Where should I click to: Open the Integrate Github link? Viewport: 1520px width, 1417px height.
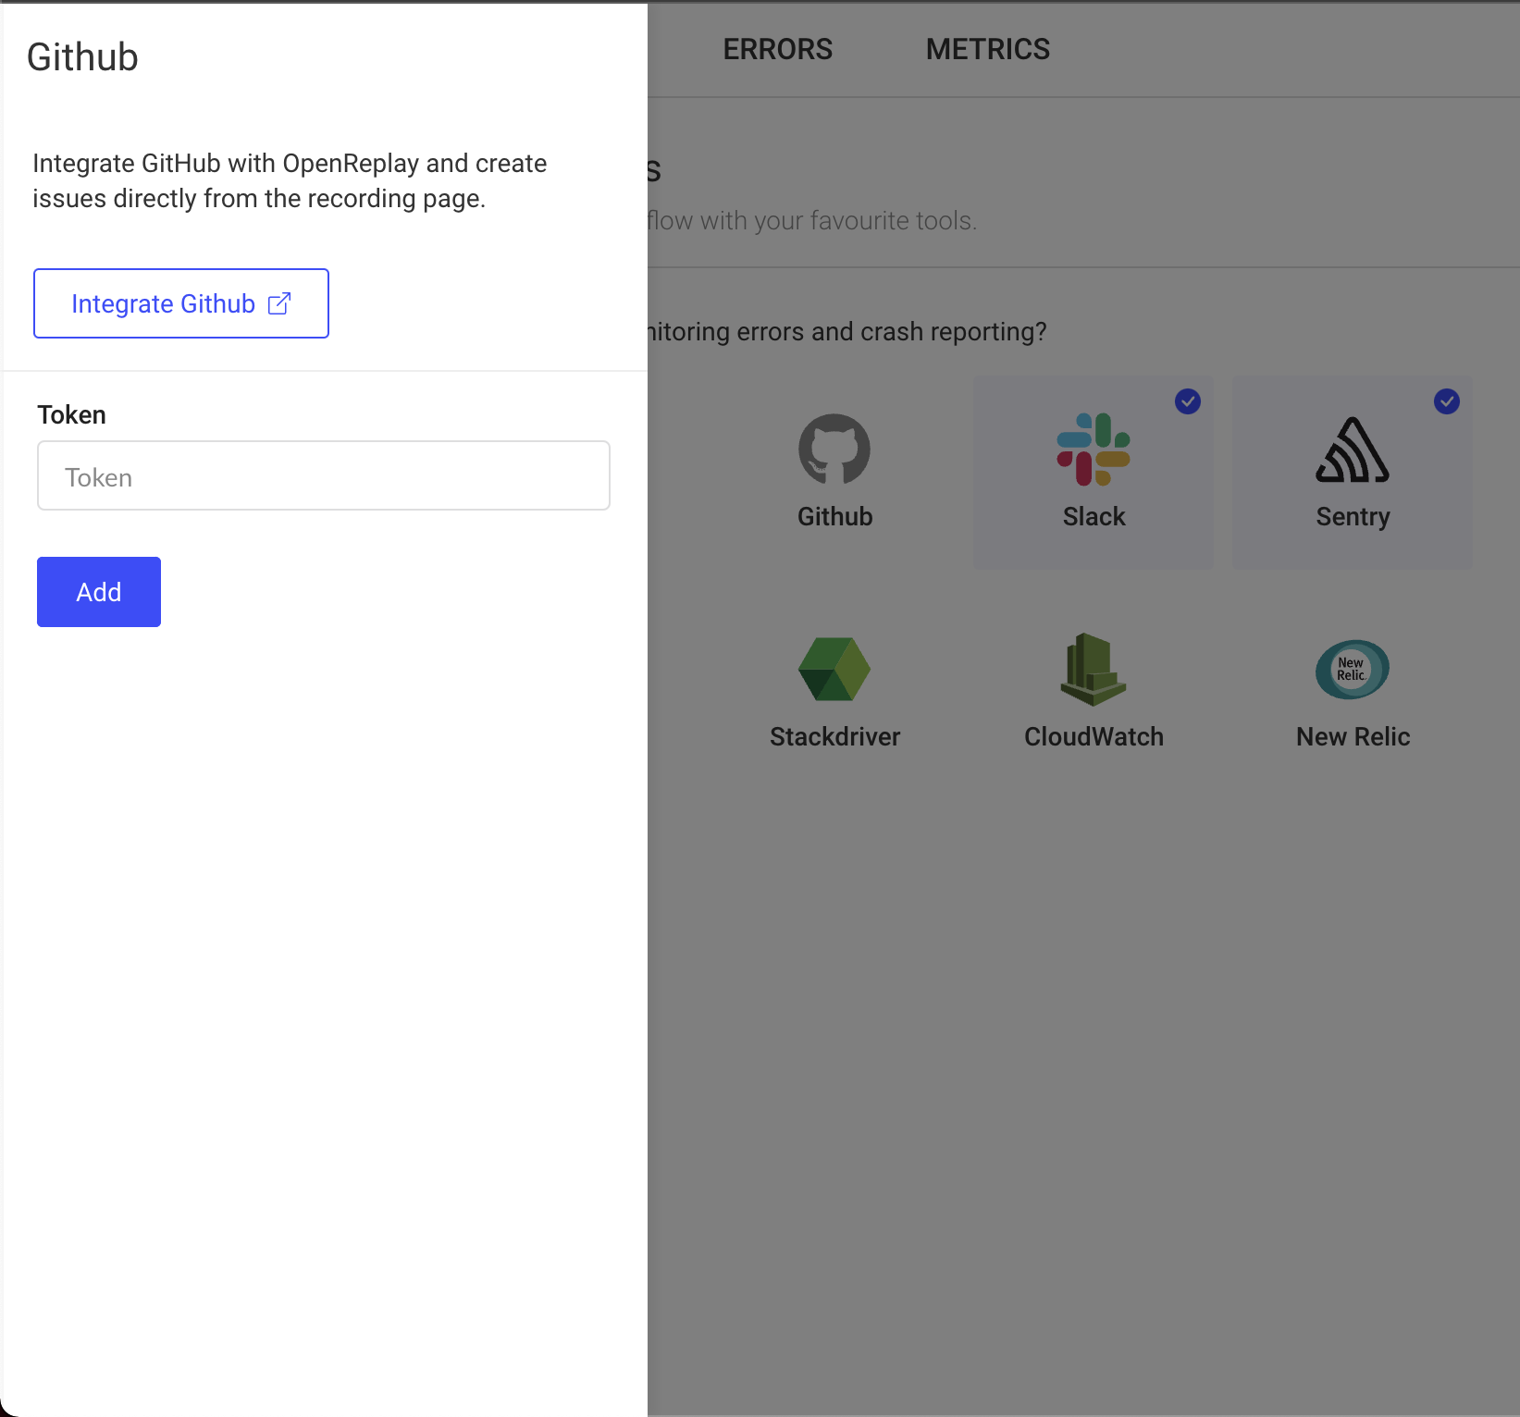181,303
